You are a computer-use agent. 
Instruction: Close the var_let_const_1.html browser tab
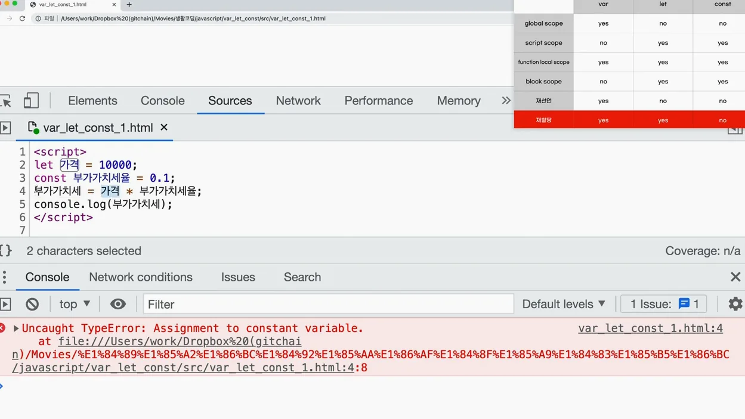point(114,5)
